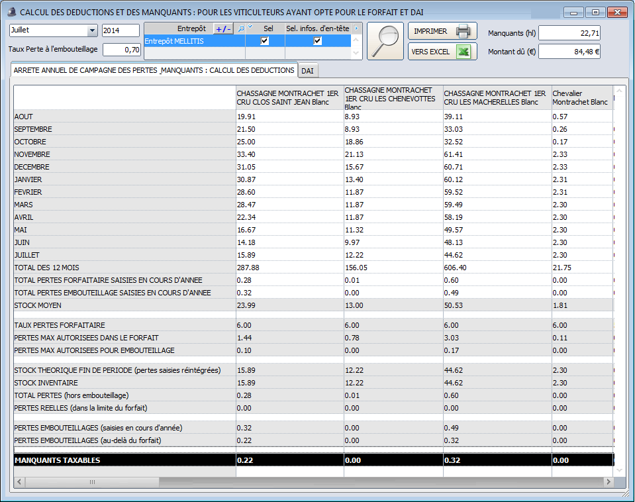Viewport: 635px width, 502px height.
Task: Click the small magnifier icon in the Entrepôt header
Action: coord(241,28)
